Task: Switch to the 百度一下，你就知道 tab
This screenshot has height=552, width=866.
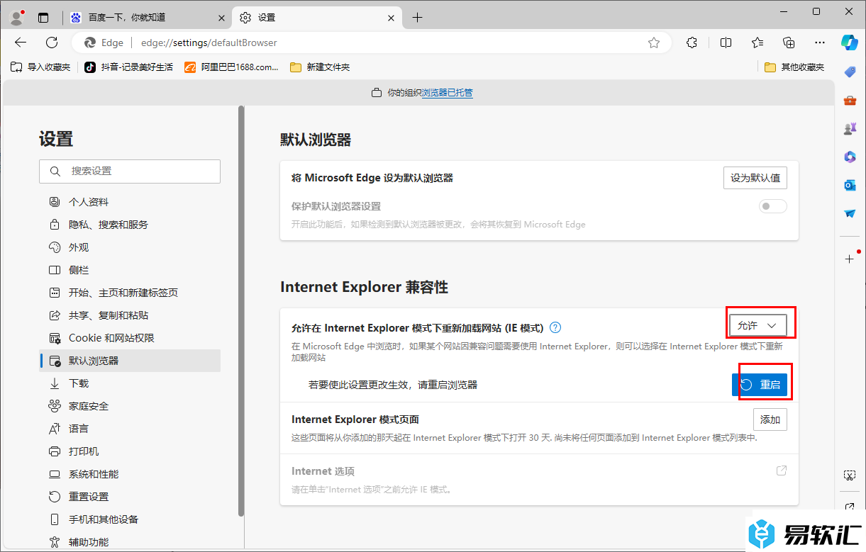Action: tap(148, 18)
